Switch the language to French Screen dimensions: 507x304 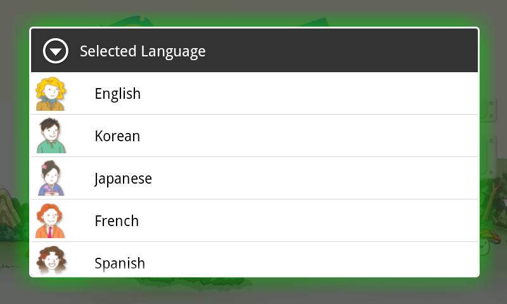point(117,221)
